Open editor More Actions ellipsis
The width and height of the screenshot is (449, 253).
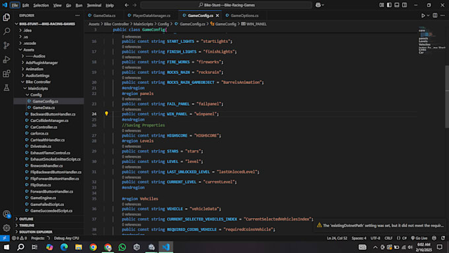coord(442,15)
